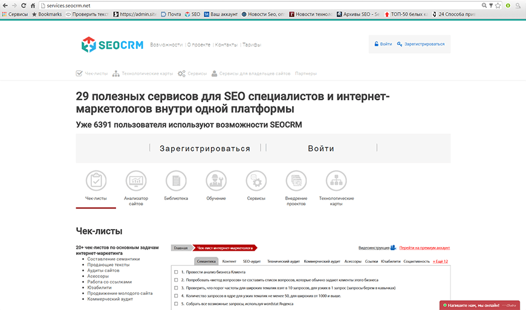Image resolution: width=526 pixels, height=310 pixels.
Task: Open the browser home icon
Action: [33, 5]
